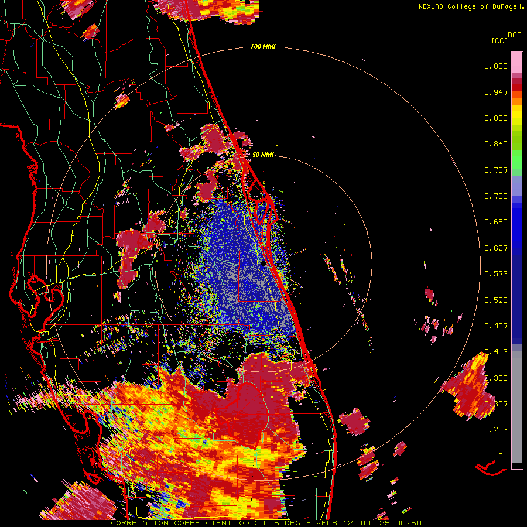Screen dimensions: 527x527
Task: Pick the gray swatch in the color bar
Action: pos(517,407)
